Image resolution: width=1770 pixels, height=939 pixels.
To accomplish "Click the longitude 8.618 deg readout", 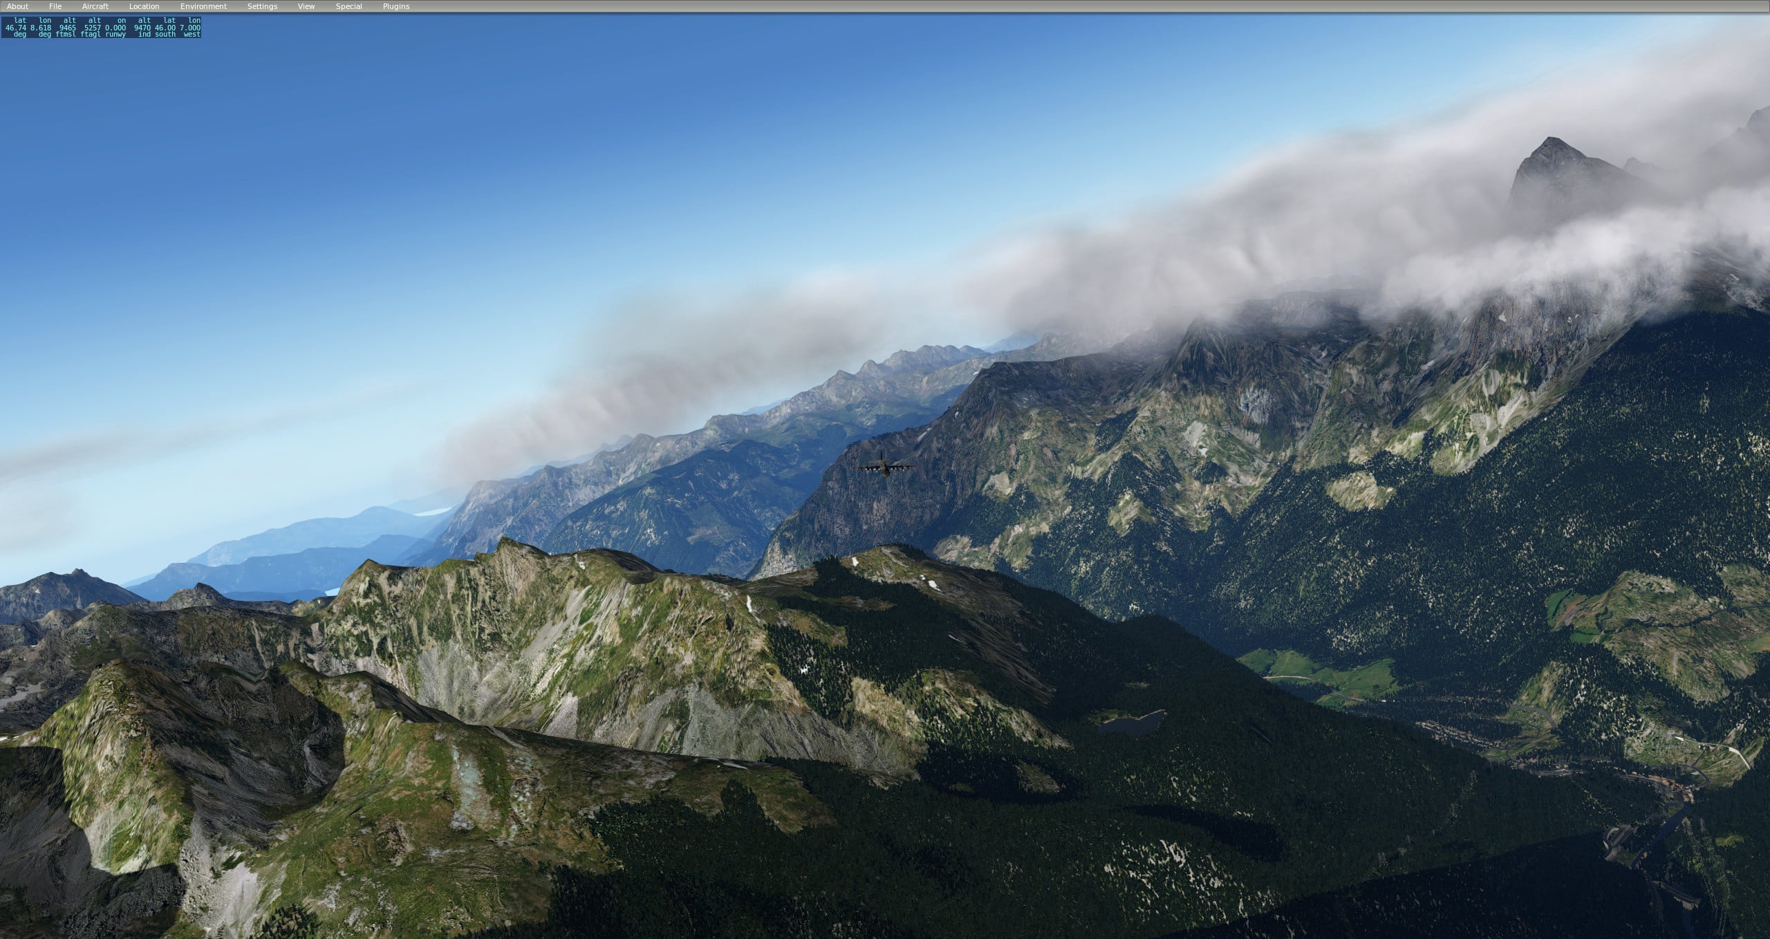I will pos(41,28).
